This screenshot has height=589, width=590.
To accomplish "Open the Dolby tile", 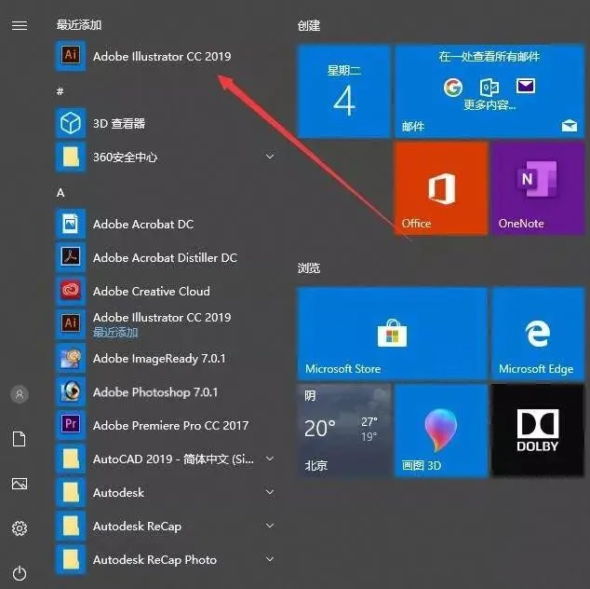I will 538,431.
